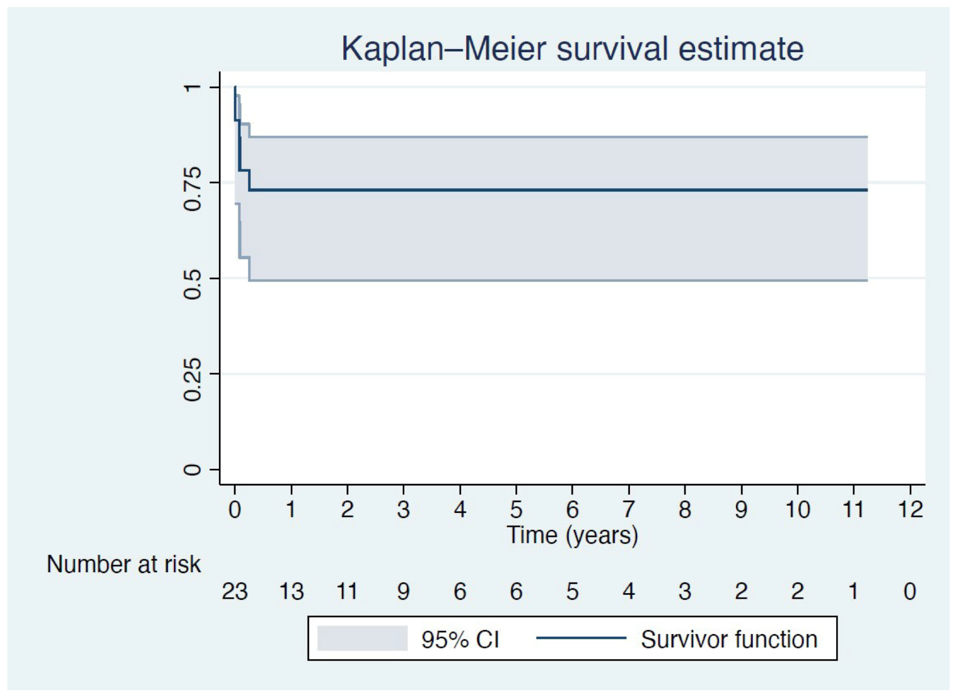
Task: Click the number at risk value 9
Action: [403, 592]
